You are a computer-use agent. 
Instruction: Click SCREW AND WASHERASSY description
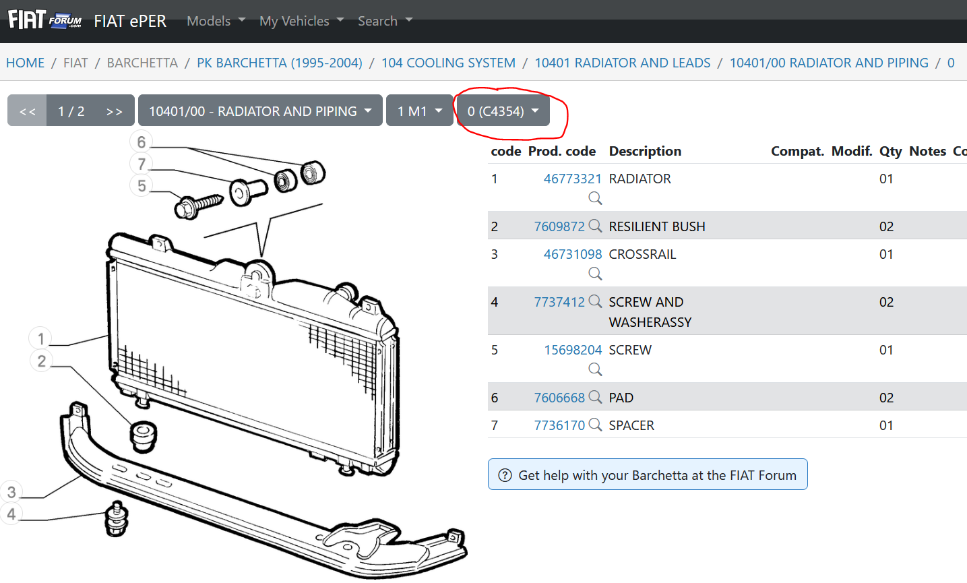[x=650, y=312]
